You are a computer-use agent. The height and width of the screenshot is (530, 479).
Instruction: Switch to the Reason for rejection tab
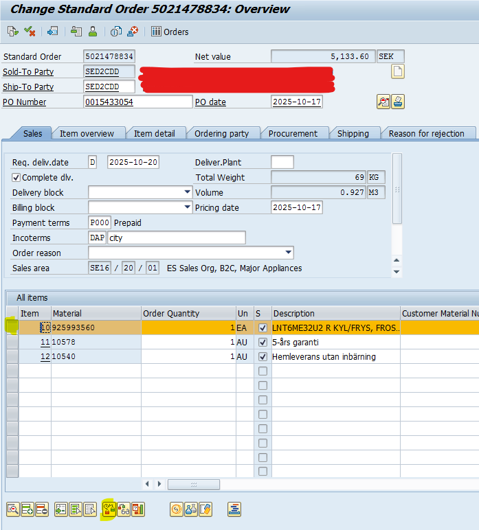pyautogui.click(x=426, y=133)
